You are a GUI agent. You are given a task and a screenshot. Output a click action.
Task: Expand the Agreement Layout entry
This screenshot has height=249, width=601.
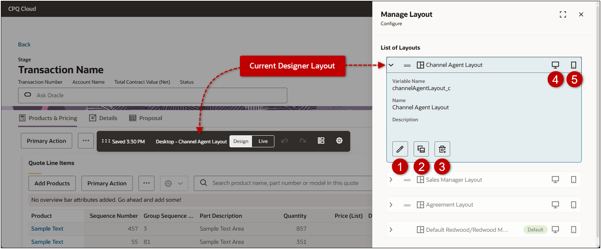coord(391,204)
